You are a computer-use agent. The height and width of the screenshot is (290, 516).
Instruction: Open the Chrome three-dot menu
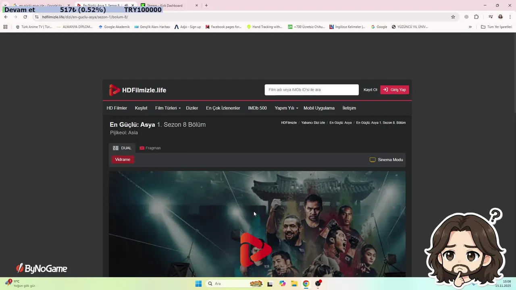pyautogui.click(x=510, y=17)
